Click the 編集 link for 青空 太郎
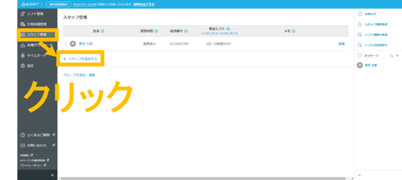 point(341,44)
